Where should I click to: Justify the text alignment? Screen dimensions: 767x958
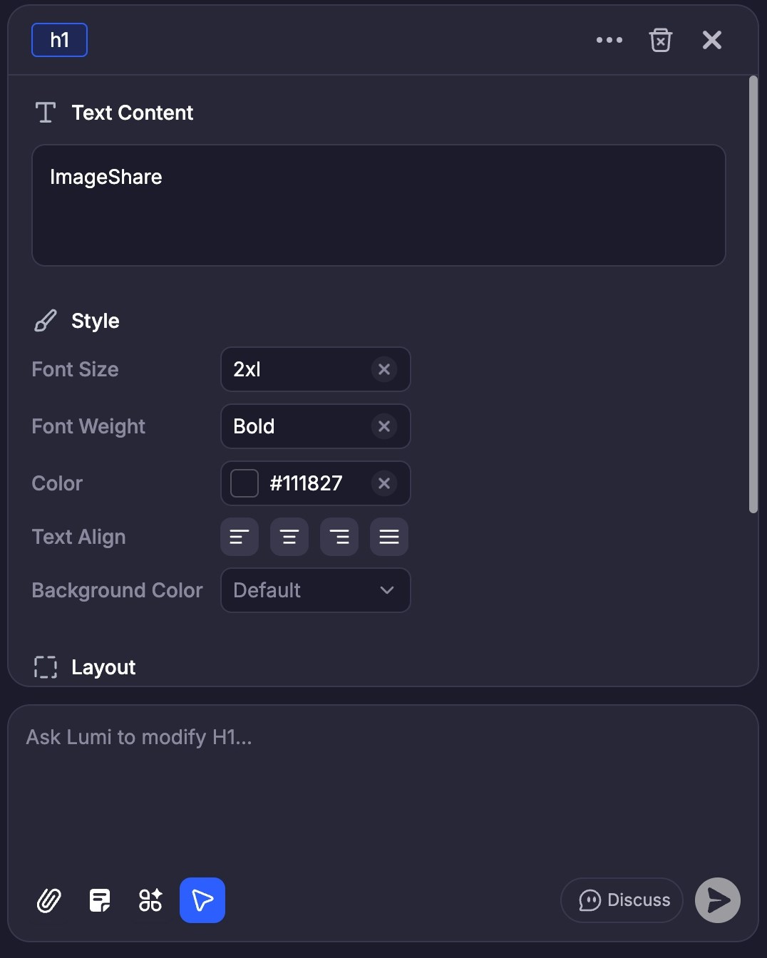389,537
